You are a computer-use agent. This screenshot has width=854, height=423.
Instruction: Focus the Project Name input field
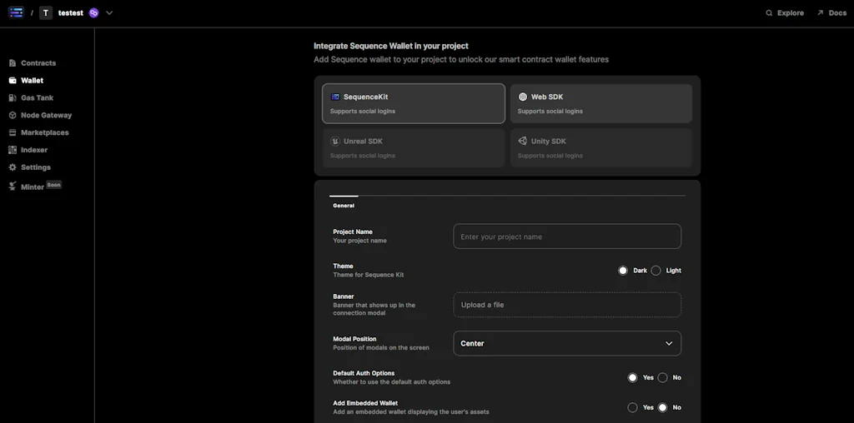567,236
